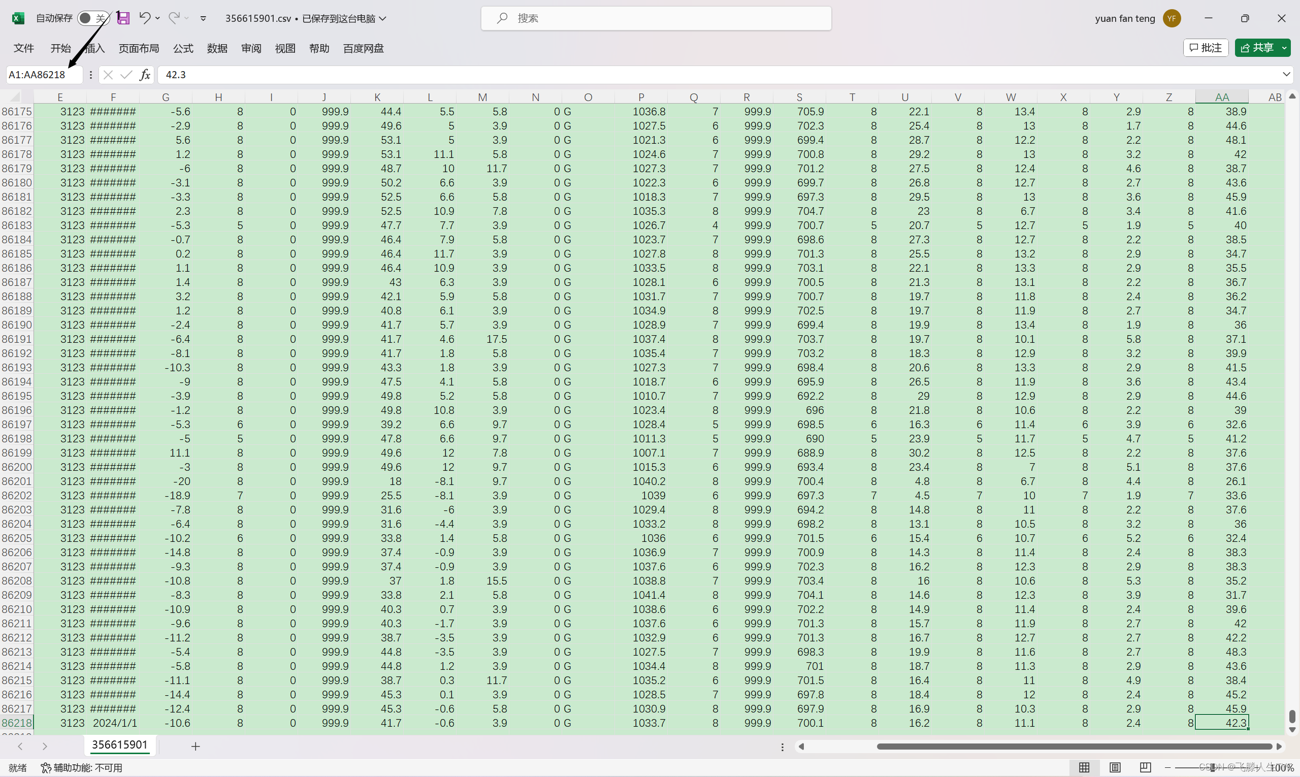1300x777 pixels.
Task: Open the 公式 ribbon tab
Action: (183, 48)
